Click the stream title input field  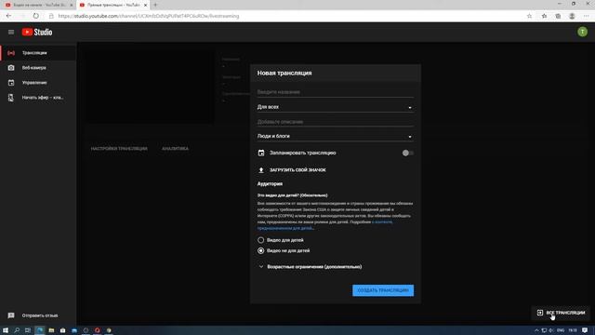(336, 92)
